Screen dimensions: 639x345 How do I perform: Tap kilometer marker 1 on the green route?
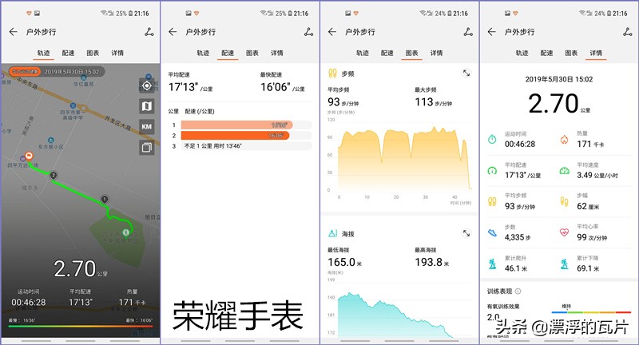[x=105, y=199]
